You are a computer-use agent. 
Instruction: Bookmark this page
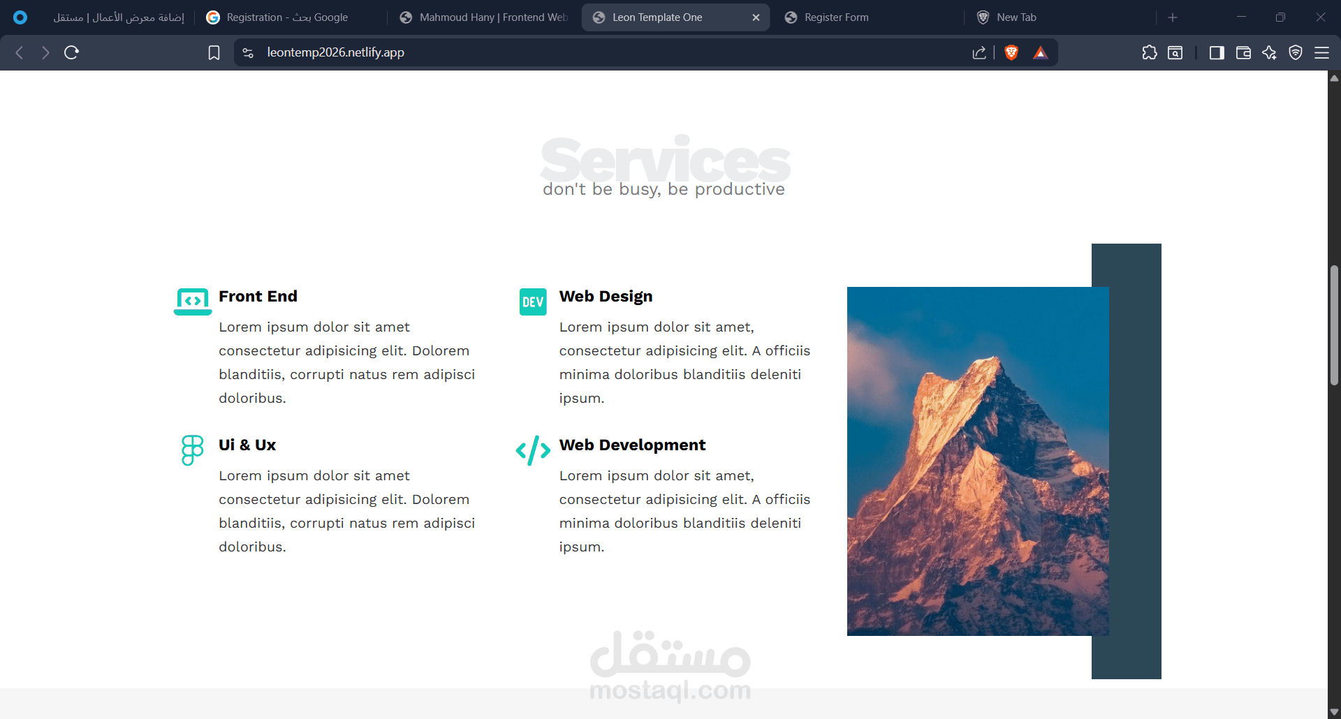coord(214,52)
